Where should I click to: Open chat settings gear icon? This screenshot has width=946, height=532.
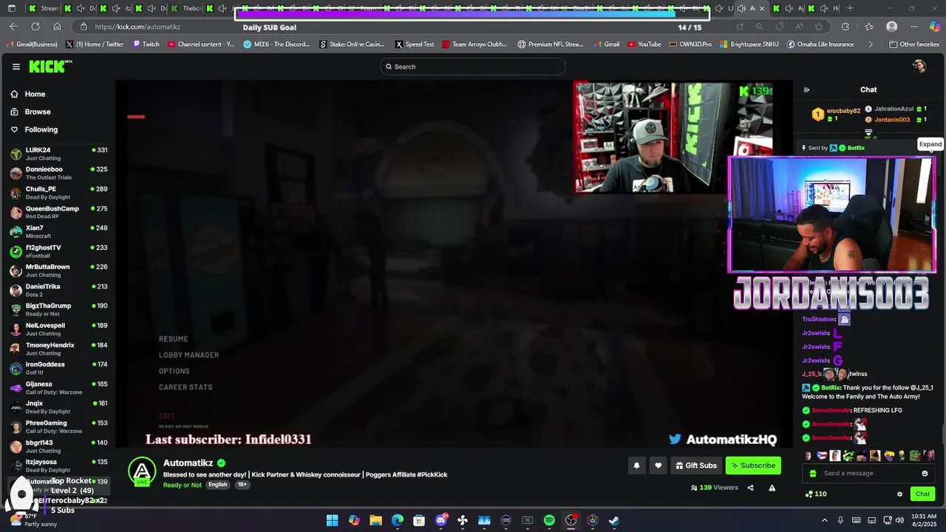pyautogui.click(x=899, y=494)
